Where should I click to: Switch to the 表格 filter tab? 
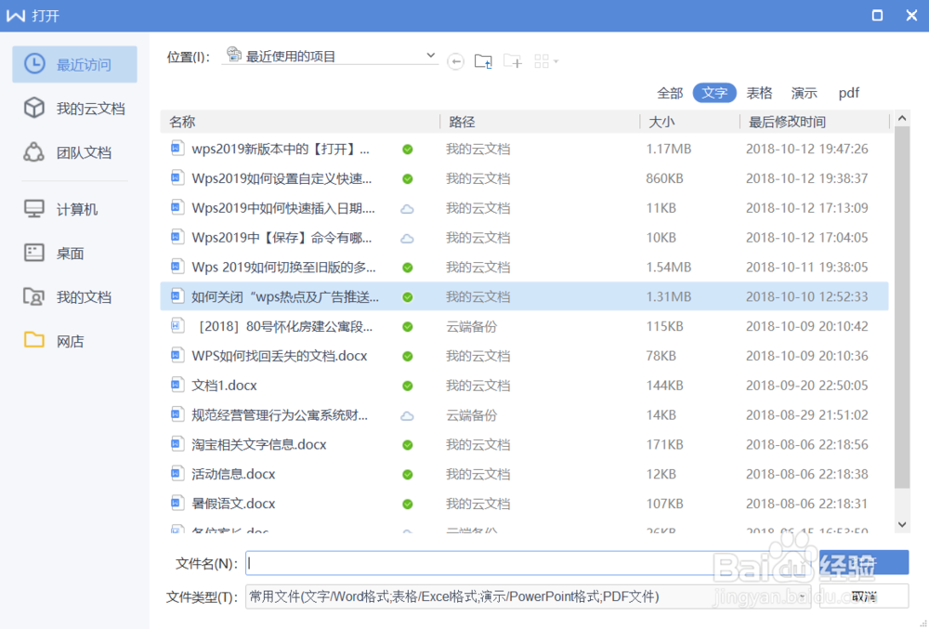[759, 93]
